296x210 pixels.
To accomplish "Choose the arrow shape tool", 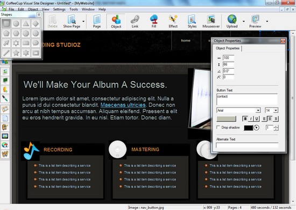I will tap(6, 43).
